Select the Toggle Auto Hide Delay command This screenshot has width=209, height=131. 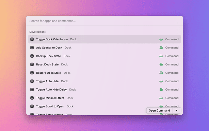[51, 89]
